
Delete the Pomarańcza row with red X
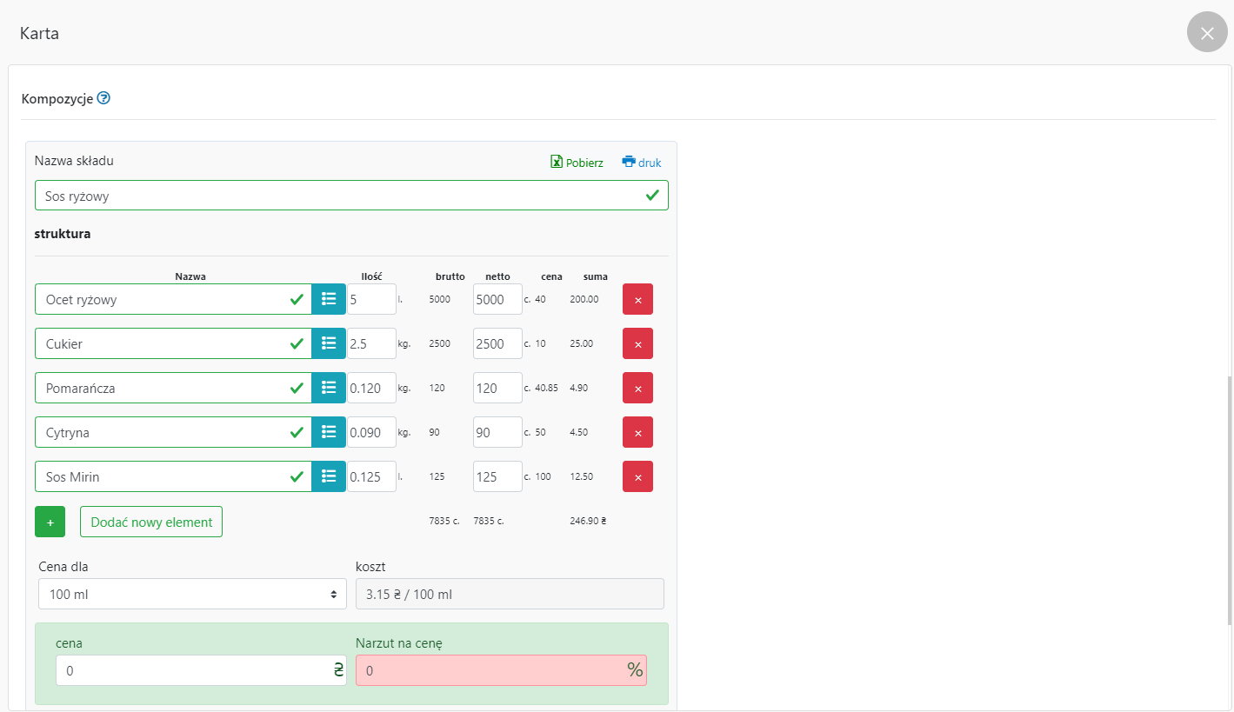637,388
